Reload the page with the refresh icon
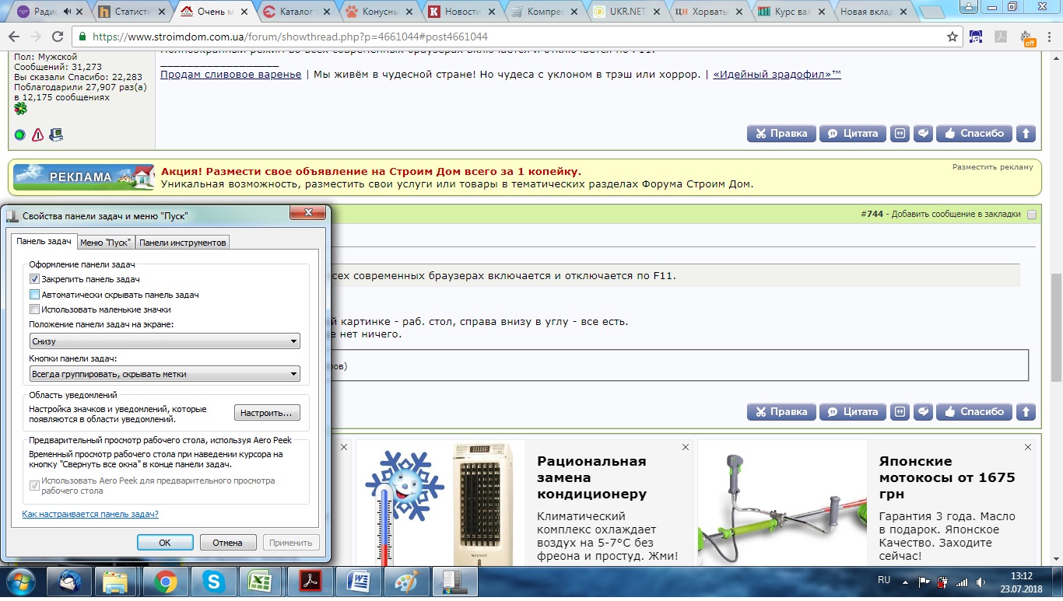The height and width of the screenshot is (601, 1063). pos(58,35)
